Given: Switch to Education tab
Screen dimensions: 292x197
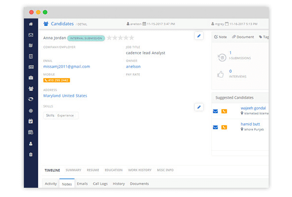Looking at the screenshot, I should [x=113, y=170].
